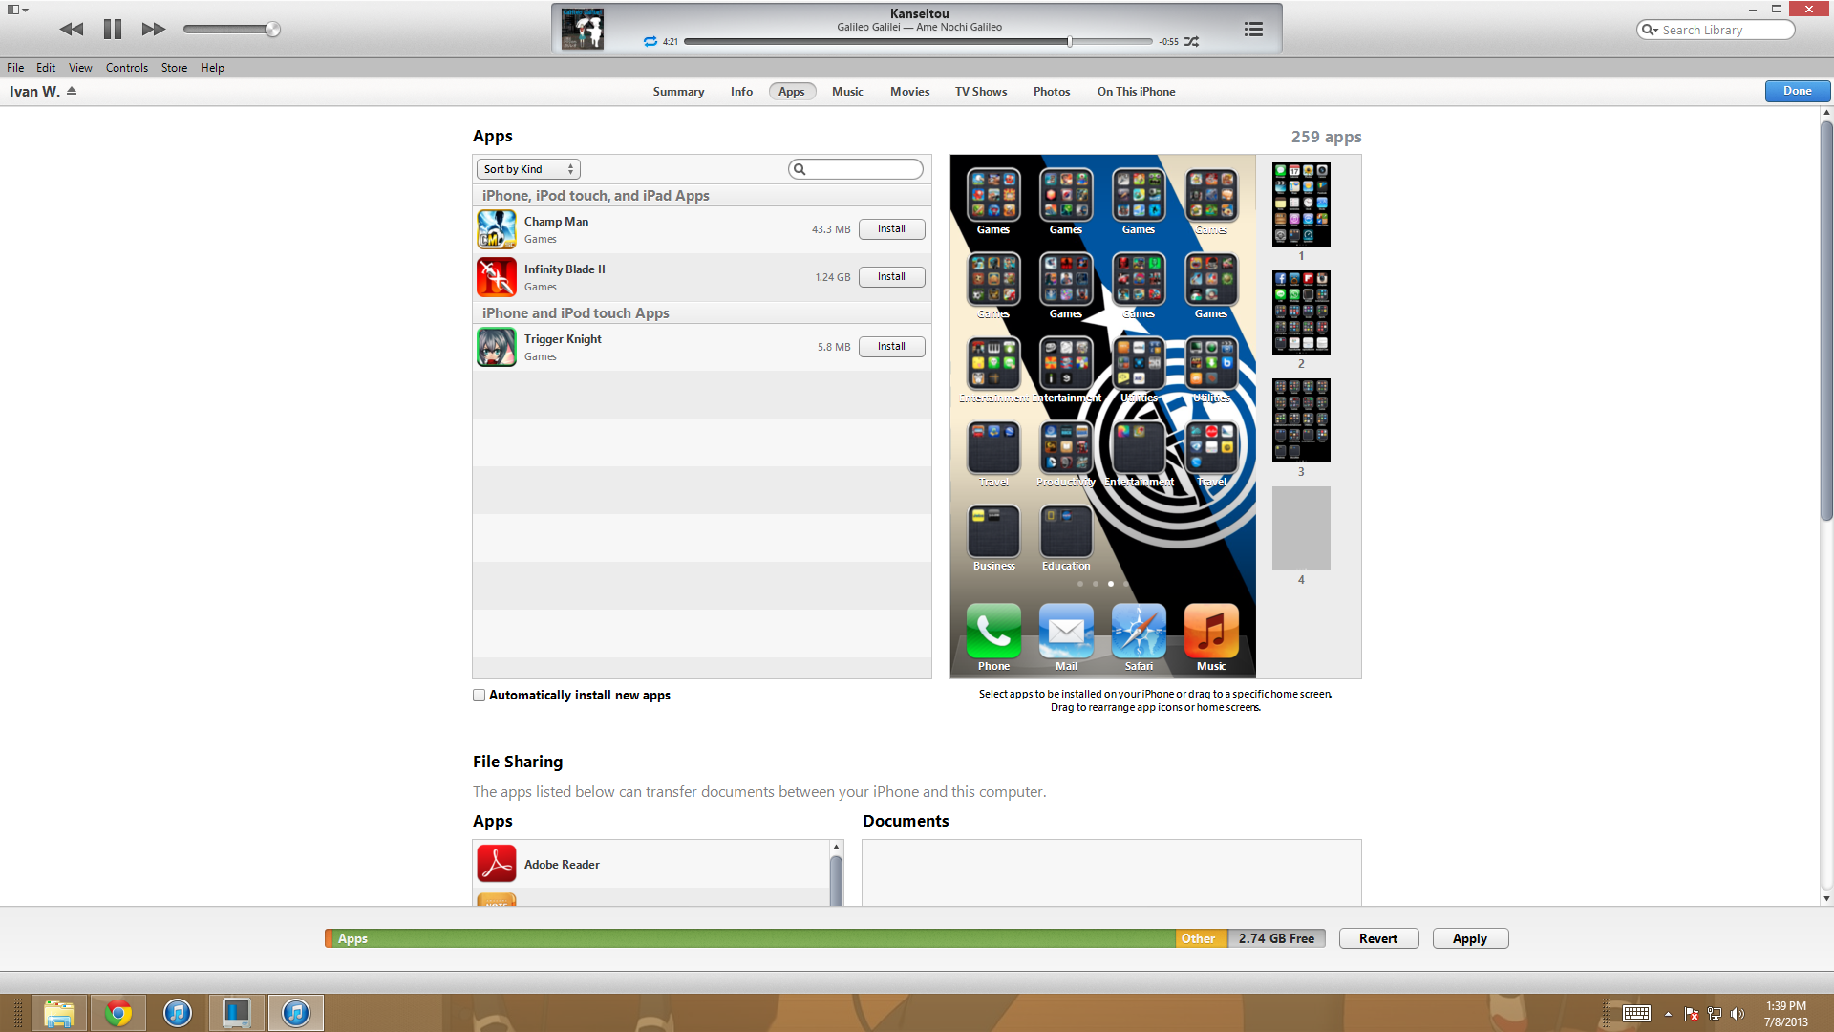Open Chrome from the Windows taskbar
Image resolution: width=1834 pixels, height=1032 pixels.
118,1013
